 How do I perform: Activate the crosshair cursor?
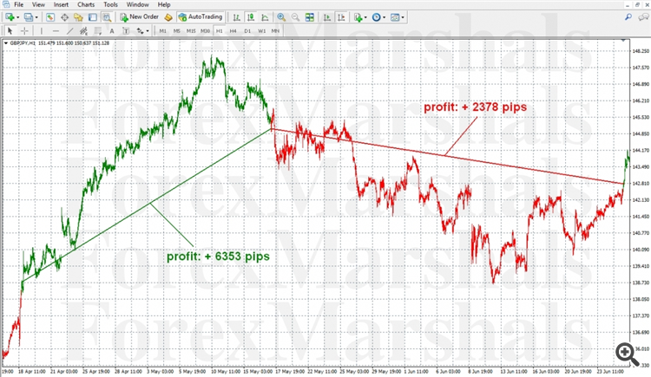[24, 31]
